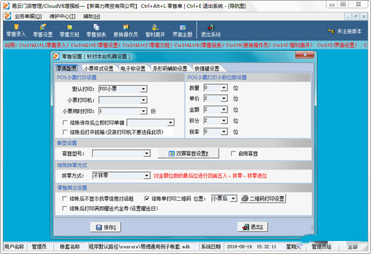Open 界面主题 toolbar icon
This screenshot has width=371, height=254.
pos(182,31)
